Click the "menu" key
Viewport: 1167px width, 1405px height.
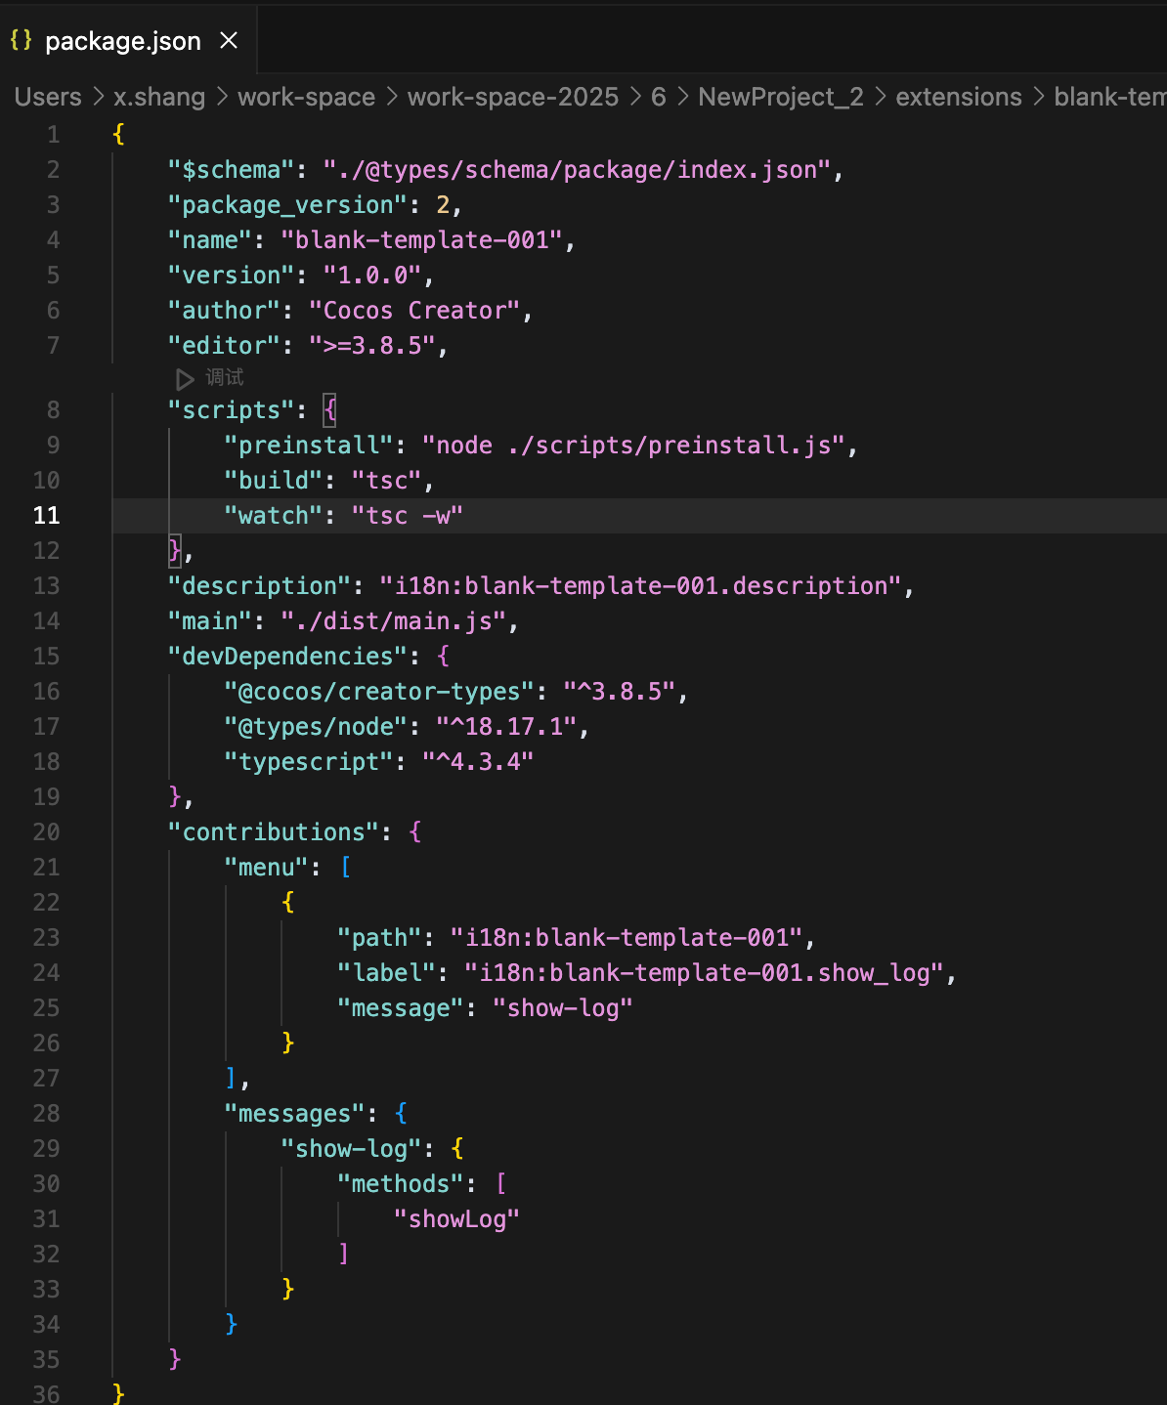click(x=267, y=867)
